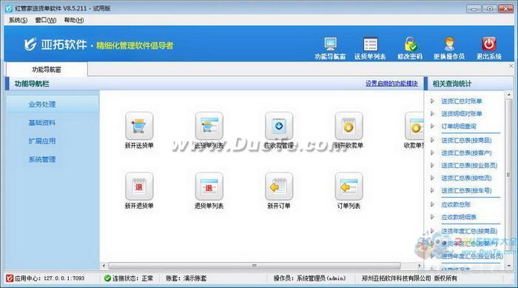
Task: Select 基础资料 in the navigation sidebar
Action: (x=41, y=123)
